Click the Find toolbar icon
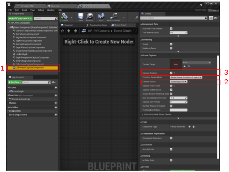The image size is (229, 172). pyautogui.click(x=101, y=16)
